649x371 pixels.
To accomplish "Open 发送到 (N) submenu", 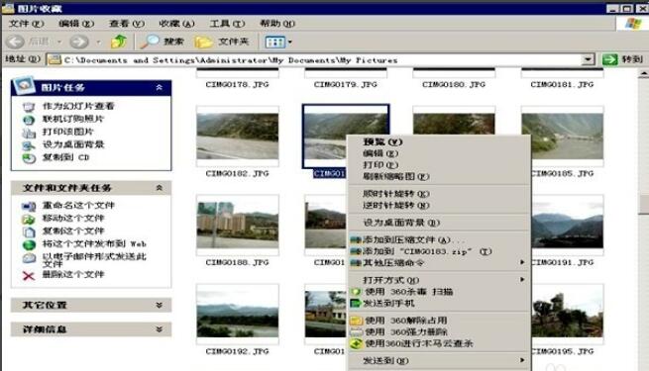I will tap(438, 361).
